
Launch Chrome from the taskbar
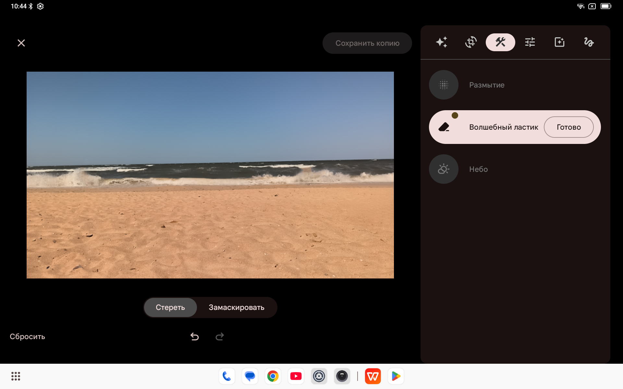(273, 376)
